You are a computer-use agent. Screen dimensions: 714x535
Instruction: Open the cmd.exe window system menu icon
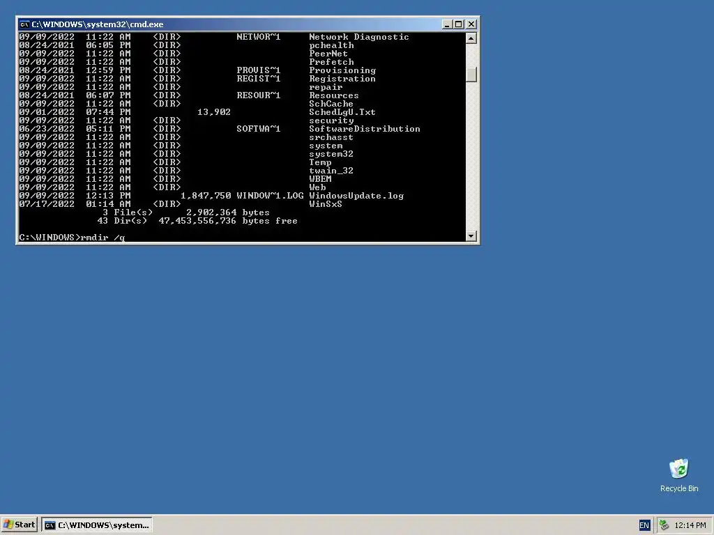pos(24,24)
